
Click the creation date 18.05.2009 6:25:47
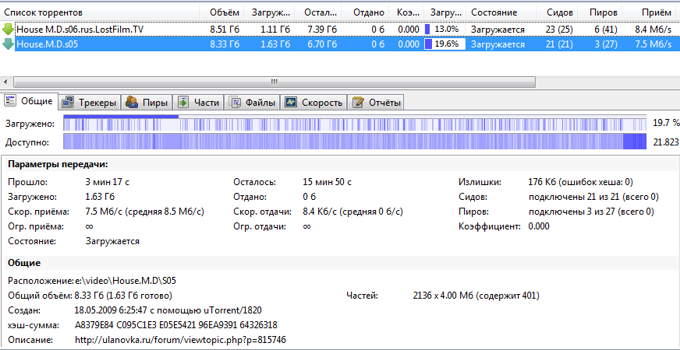(168, 310)
